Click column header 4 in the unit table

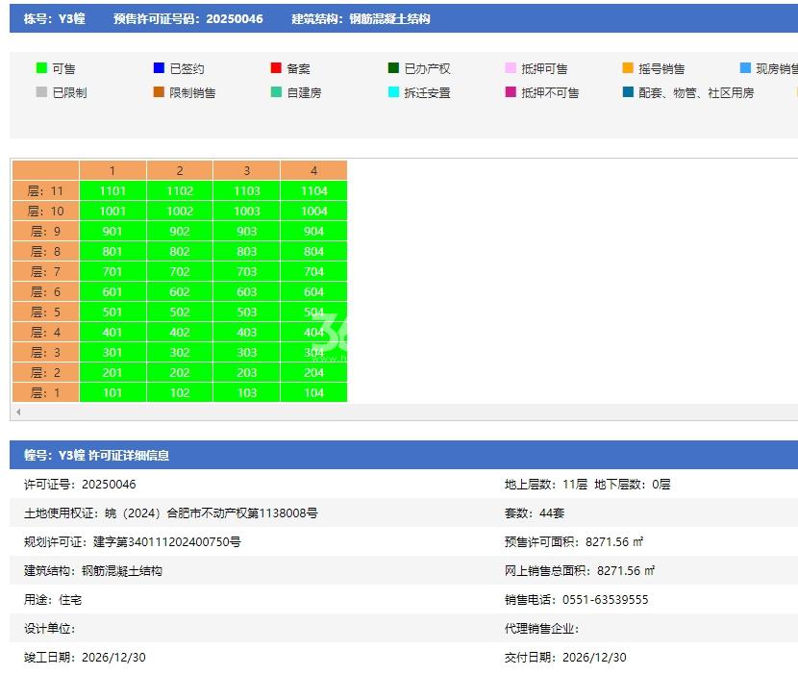point(314,170)
